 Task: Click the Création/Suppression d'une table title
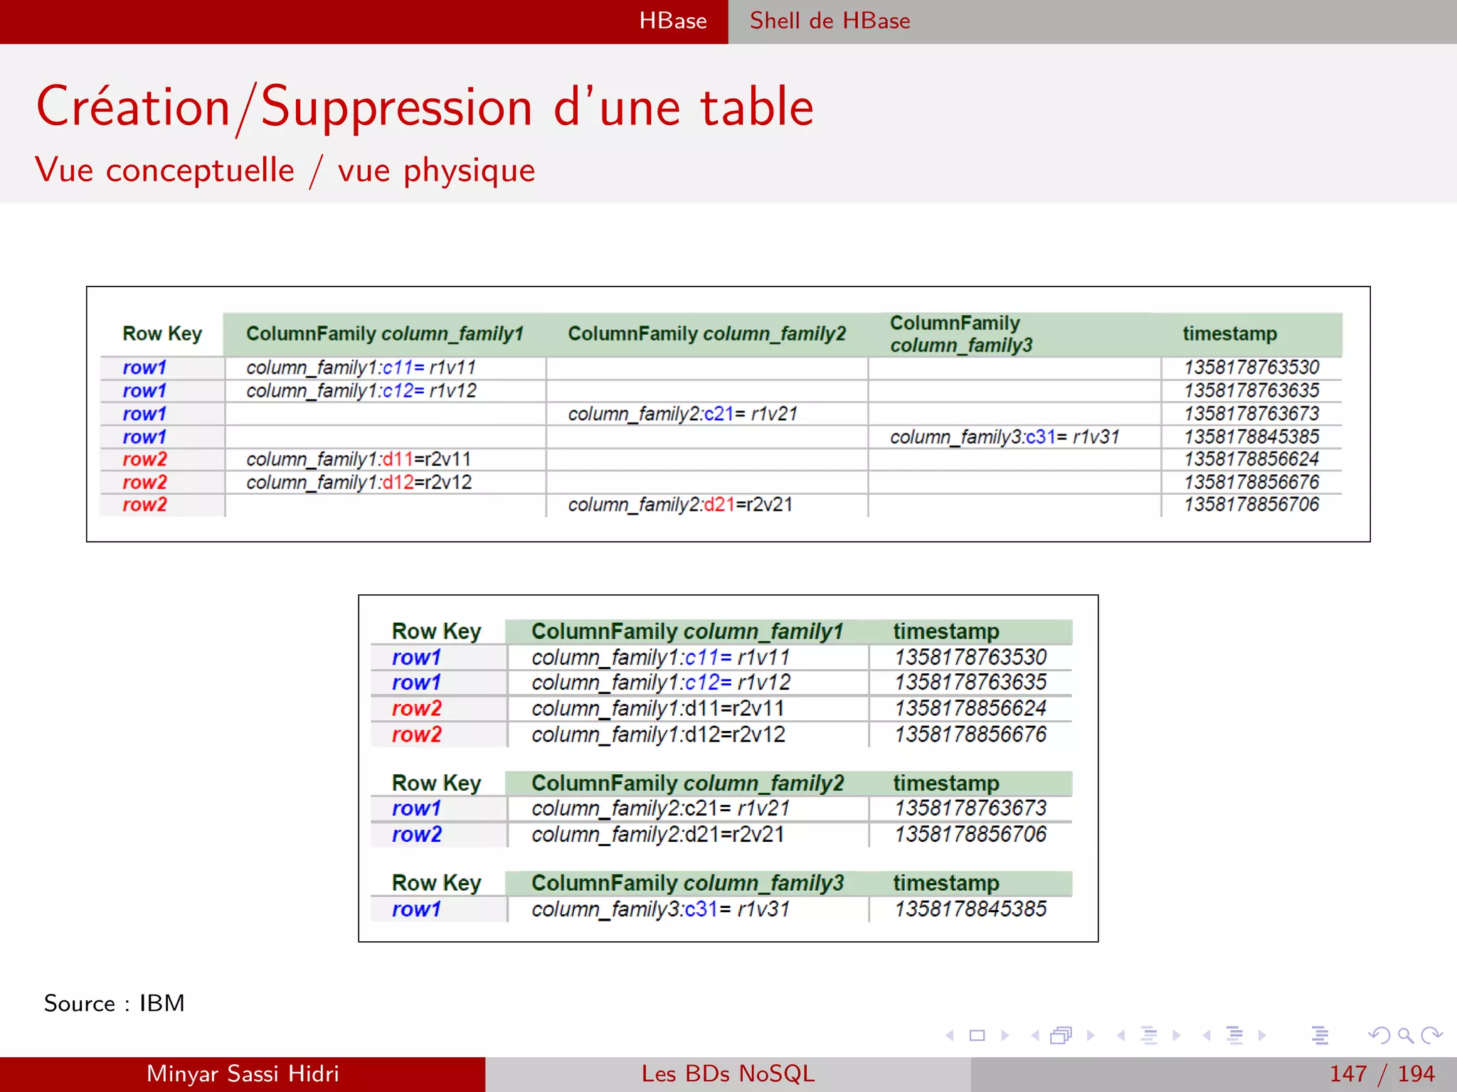(425, 107)
